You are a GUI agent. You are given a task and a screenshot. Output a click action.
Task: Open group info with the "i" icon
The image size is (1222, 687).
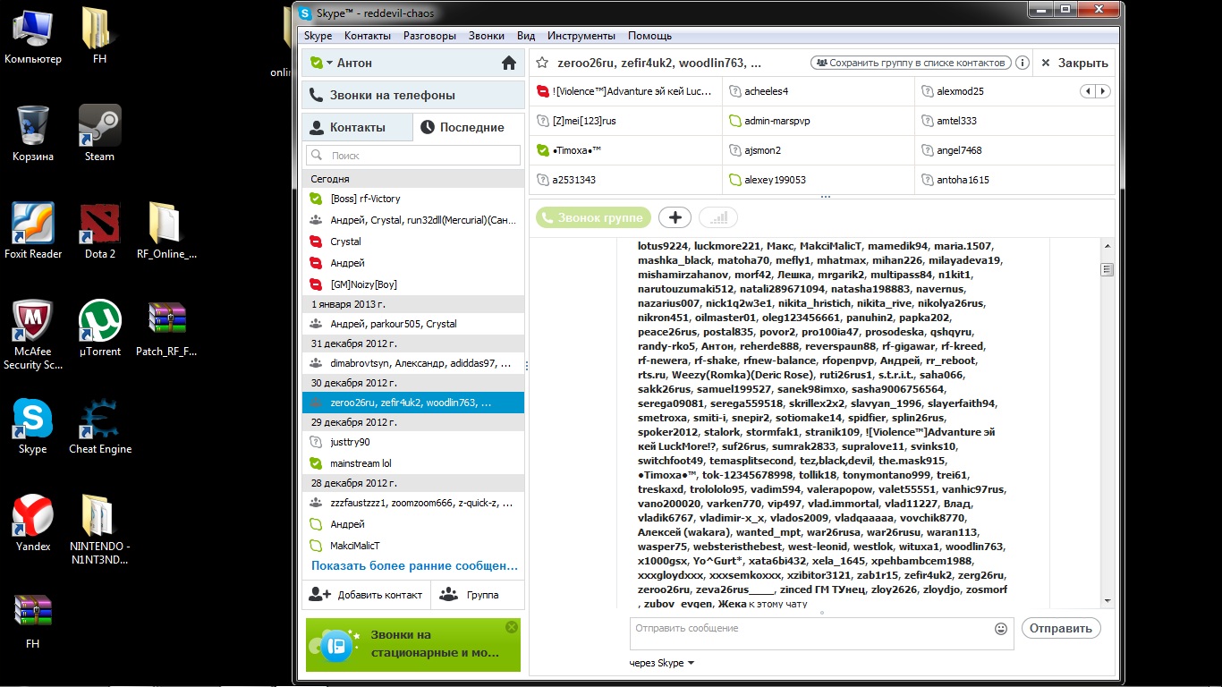[1022, 64]
